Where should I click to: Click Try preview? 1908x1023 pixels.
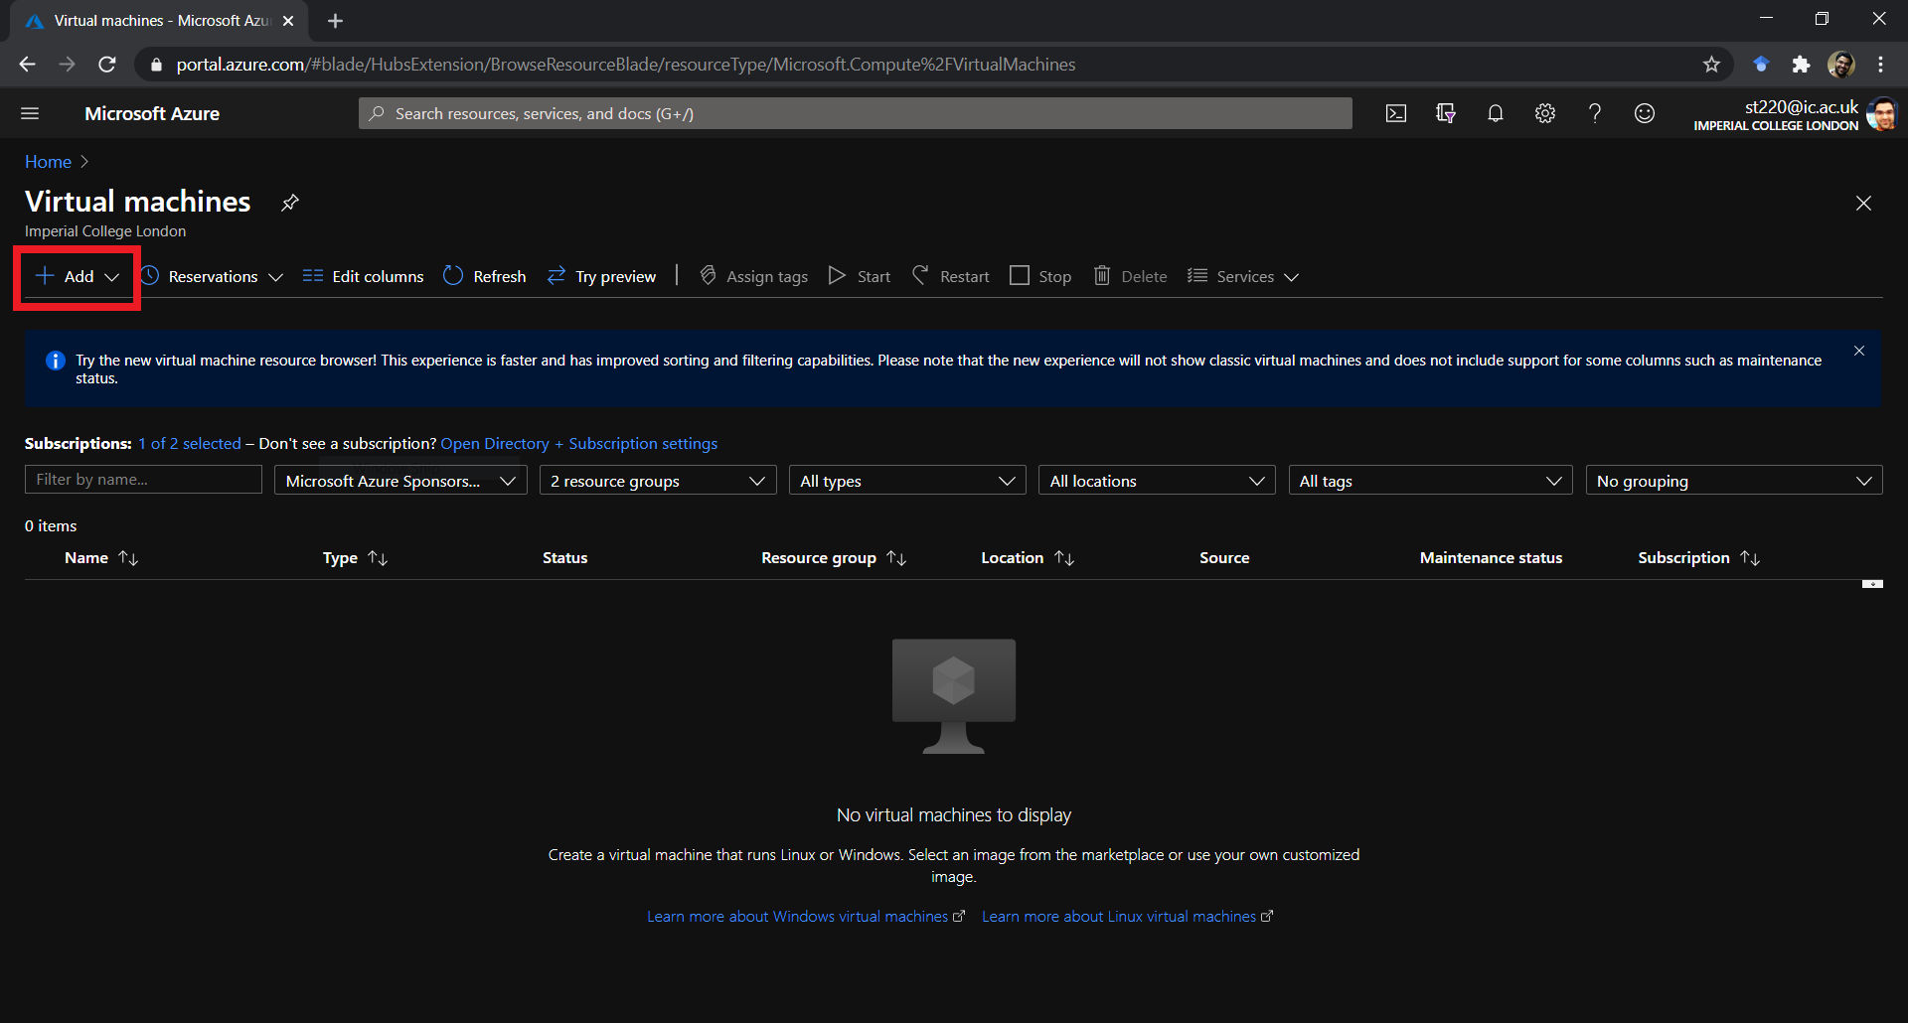pos(601,276)
